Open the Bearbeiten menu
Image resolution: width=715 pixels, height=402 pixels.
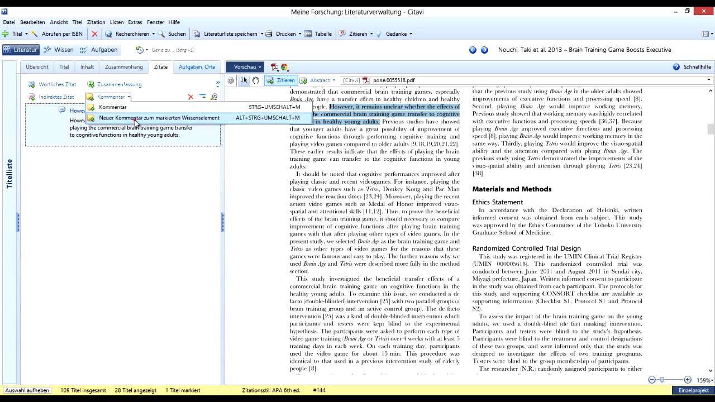[32, 22]
